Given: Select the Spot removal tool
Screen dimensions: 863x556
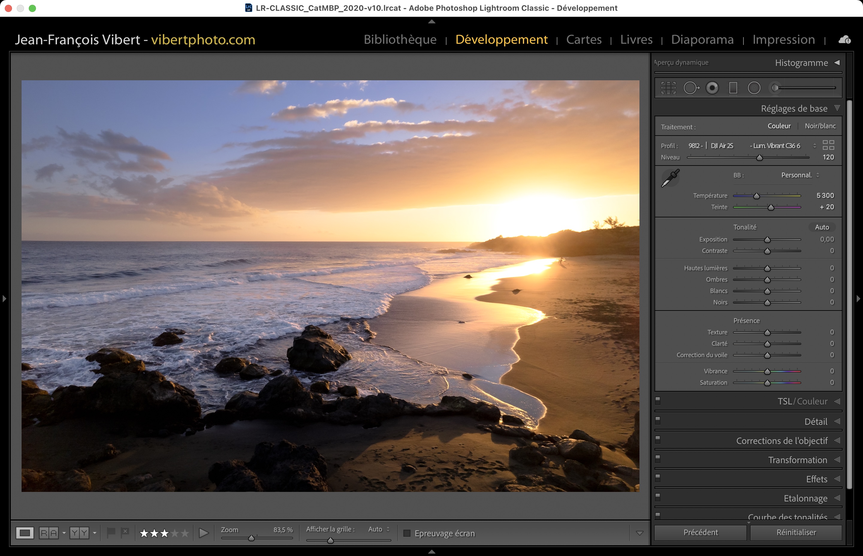Looking at the screenshot, I should pos(690,88).
